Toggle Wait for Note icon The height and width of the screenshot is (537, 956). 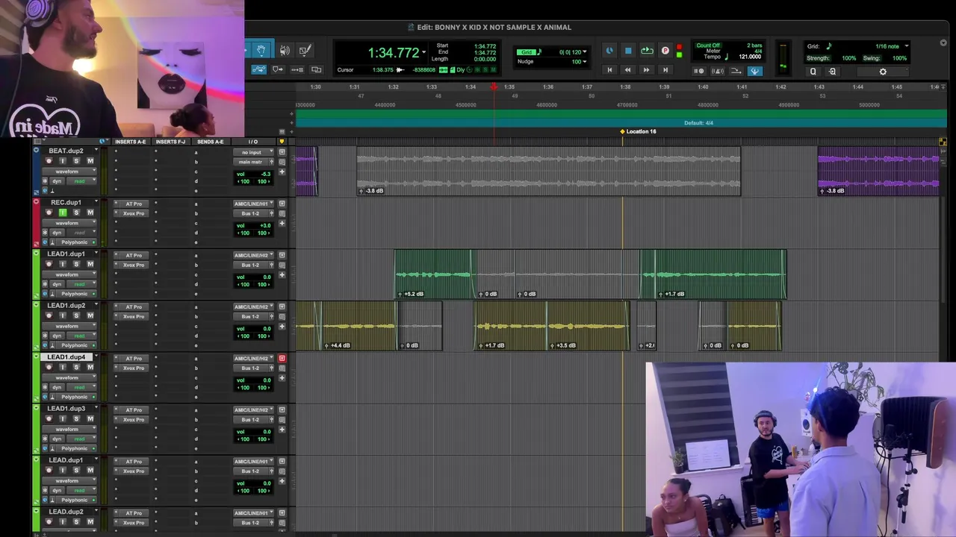click(x=699, y=71)
